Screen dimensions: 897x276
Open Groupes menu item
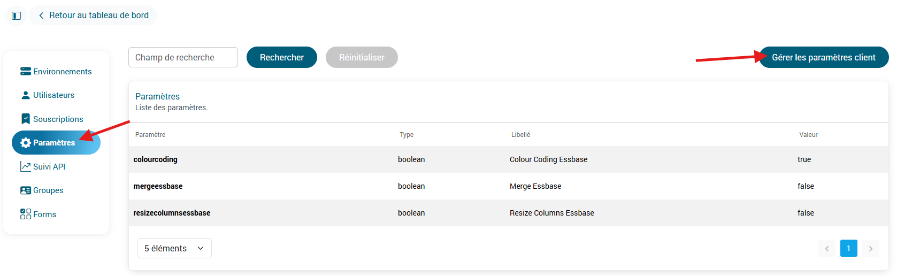point(48,190)
